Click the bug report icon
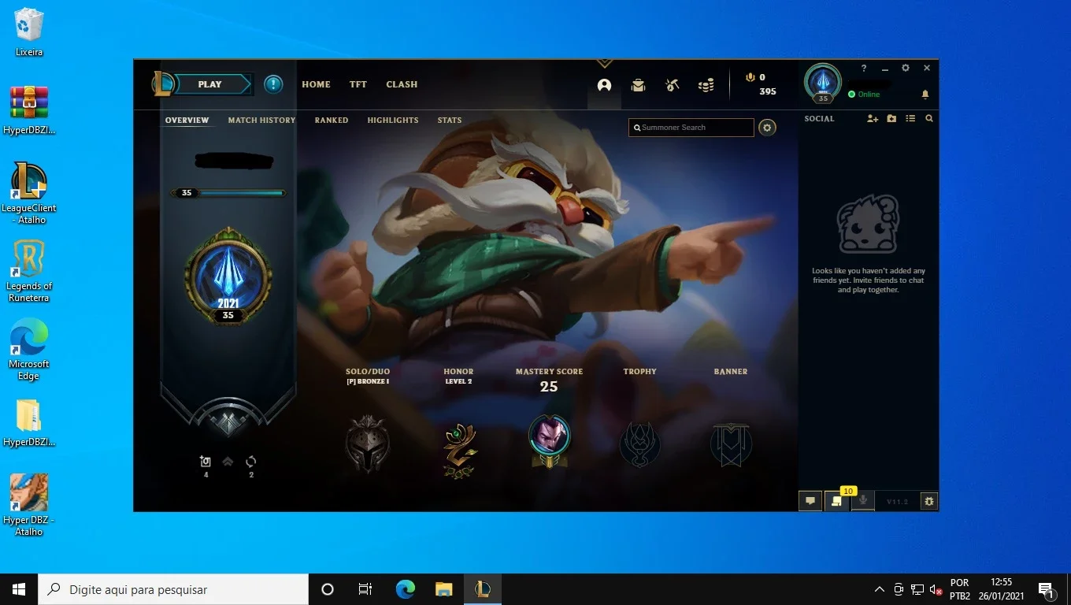 (x=929, y=501)
